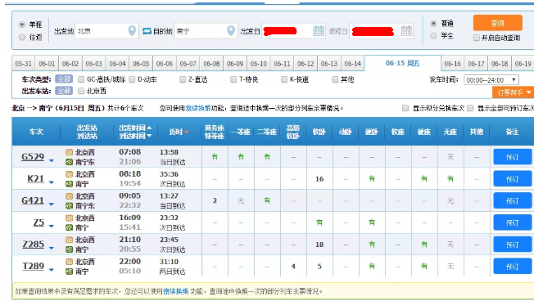Click 预订 button for train Z285

512,245
